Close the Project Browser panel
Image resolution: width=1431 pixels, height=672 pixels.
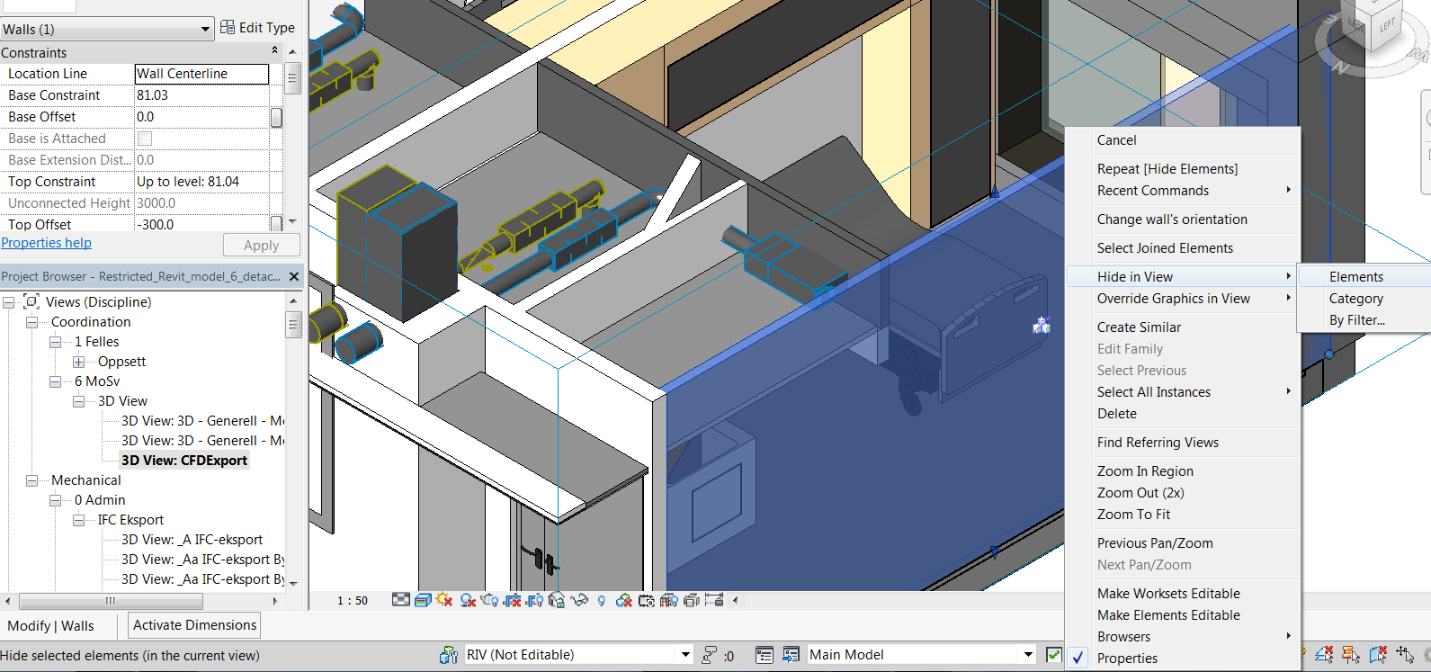pyautogui.click(x=294, y=276)
